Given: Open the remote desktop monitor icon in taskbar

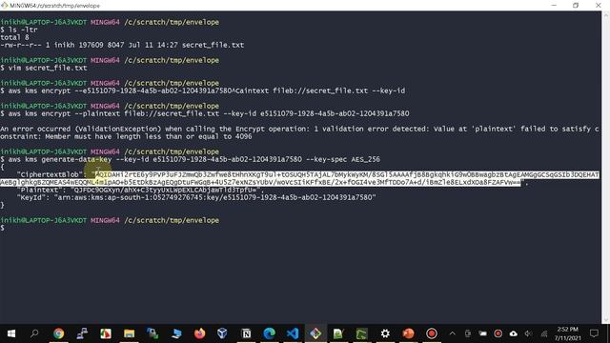Looking at the screenshot, I should click(176, 333).
